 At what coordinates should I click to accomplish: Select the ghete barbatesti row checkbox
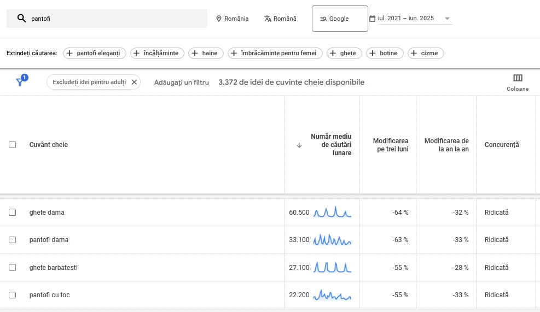[x=13, y=267]
